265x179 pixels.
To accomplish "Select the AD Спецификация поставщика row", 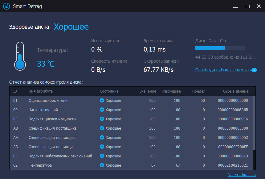I will [131, 147].
